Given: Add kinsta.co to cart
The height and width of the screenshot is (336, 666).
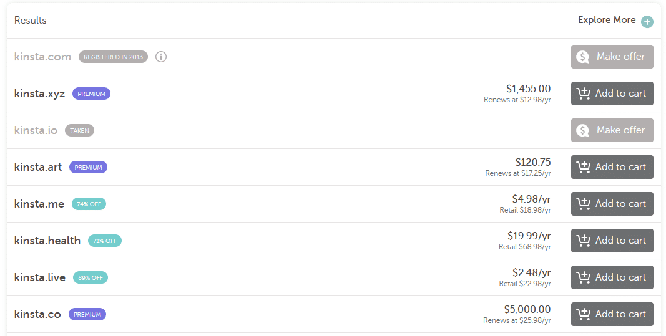Looking at the screenshot, I should point(612,314).
